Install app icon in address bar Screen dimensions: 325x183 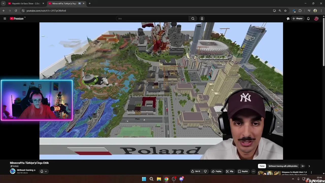point(274,11)
